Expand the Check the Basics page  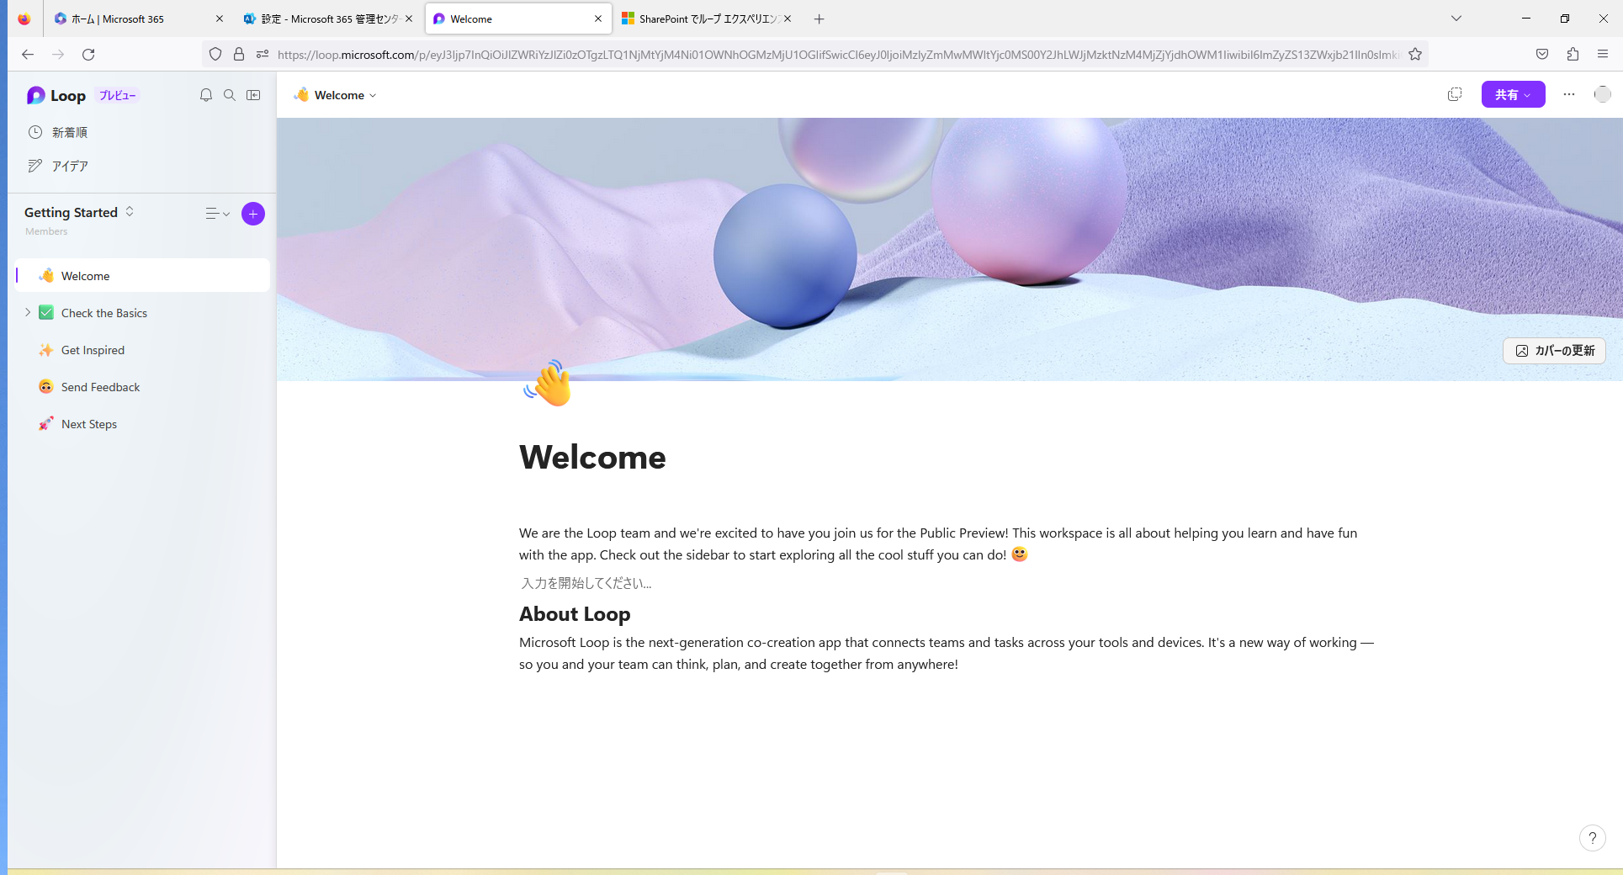point(27,312)
